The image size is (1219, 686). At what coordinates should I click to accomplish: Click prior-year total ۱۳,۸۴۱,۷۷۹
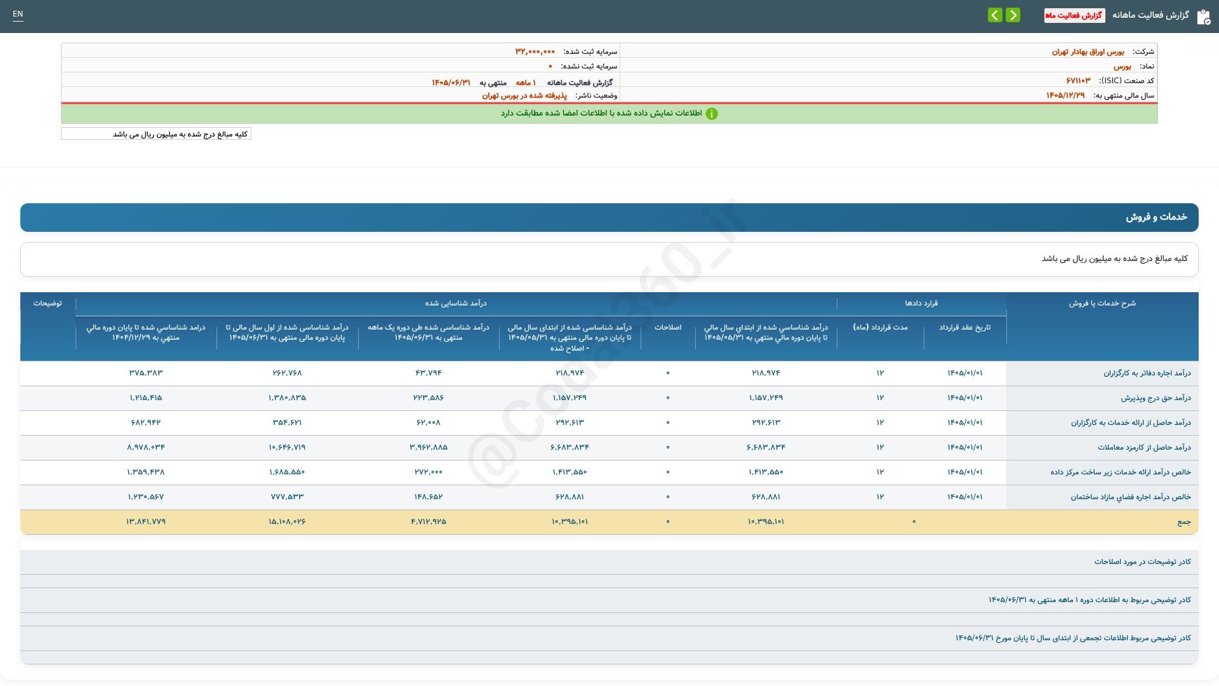pos(146,521)
